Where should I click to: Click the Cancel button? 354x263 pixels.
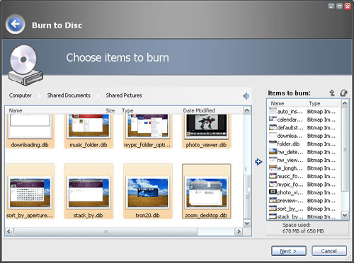coord(329,251)
